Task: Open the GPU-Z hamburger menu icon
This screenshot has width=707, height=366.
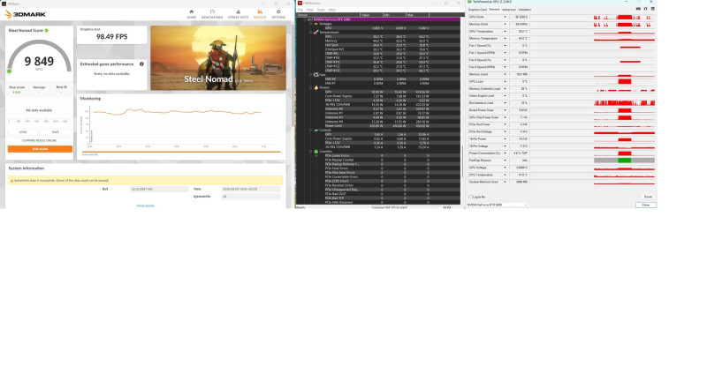Action: pyautogui.click(x=652, y=9)
